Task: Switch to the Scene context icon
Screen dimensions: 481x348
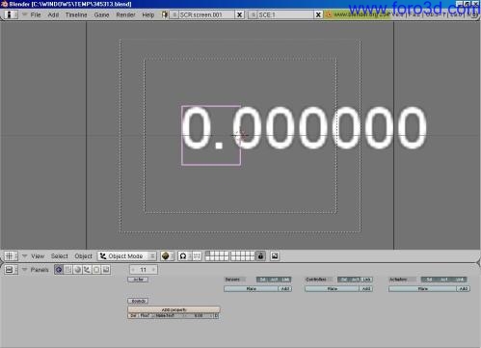Action: tap(106, 270)
